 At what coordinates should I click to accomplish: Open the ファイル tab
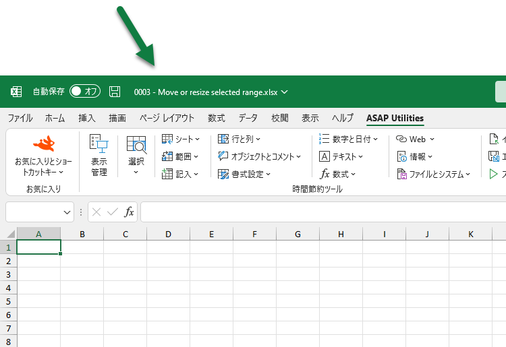pyautogui.click(x=20, y=118)
